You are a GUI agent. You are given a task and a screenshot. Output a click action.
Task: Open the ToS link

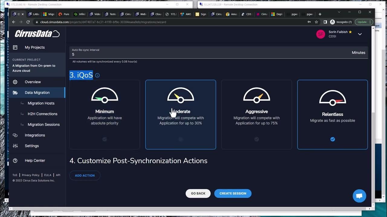tap(15, 175)
